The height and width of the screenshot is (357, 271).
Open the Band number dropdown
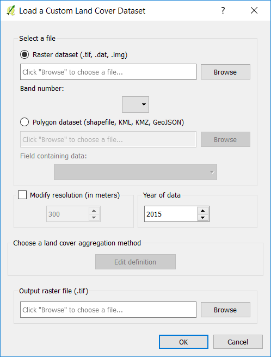tap(135, 104)
